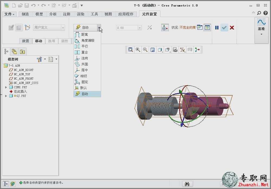Open the customize quick access toolbar arrow

tap(82, 5)
